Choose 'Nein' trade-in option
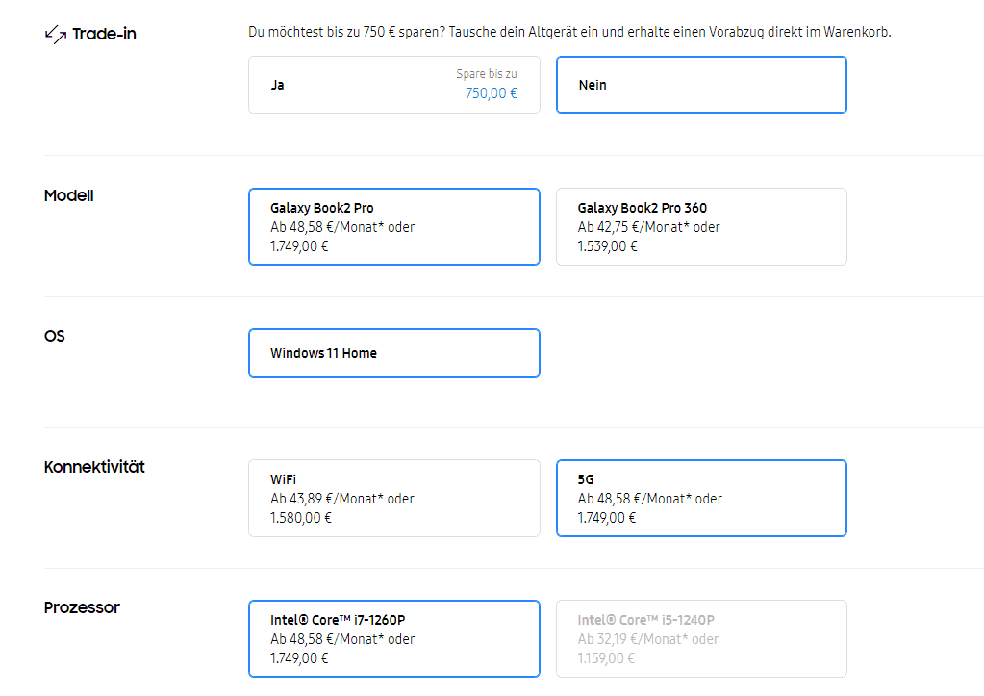984x696 pixels. click(x=701, y=85)
